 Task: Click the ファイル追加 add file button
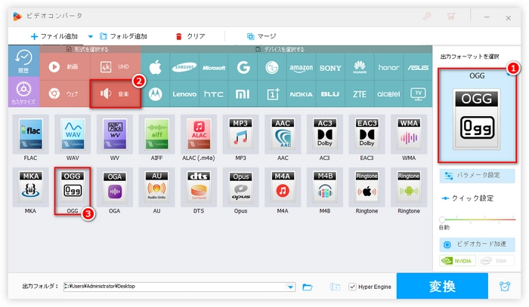click(x=54, y=36)
